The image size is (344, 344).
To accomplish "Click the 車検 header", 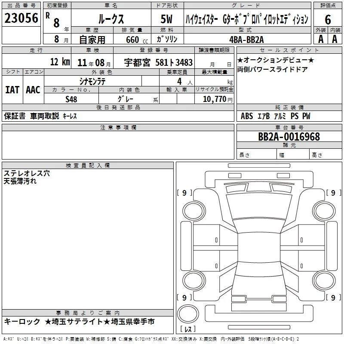I will (92, 50).
